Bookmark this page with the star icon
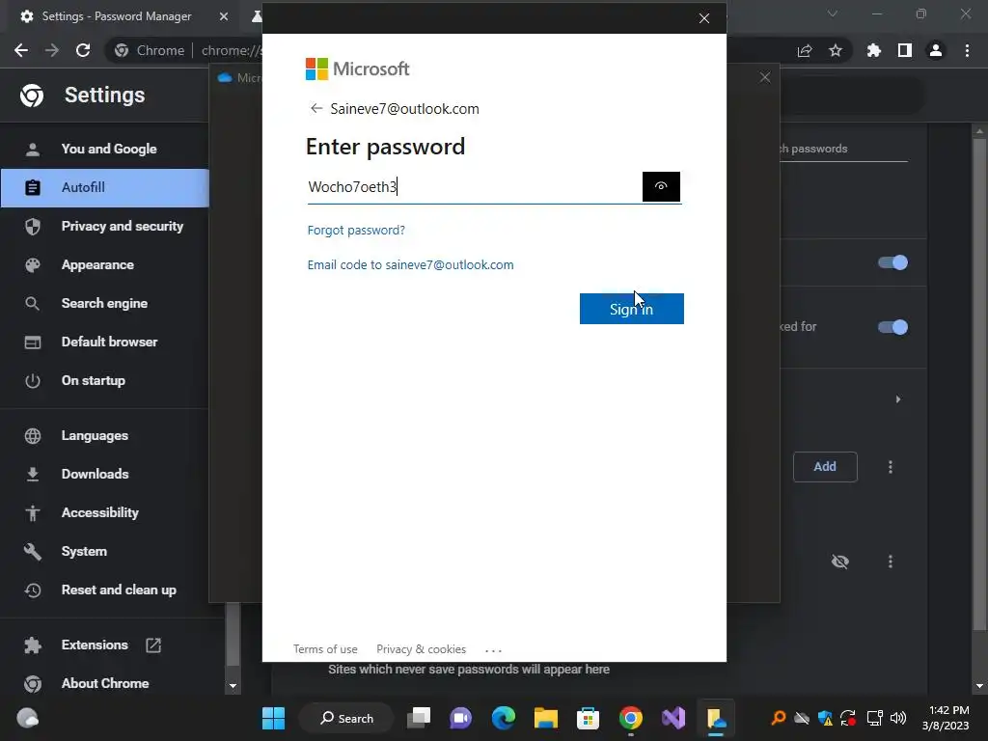This screenshot has width=988, height=741. pos(836,50)
